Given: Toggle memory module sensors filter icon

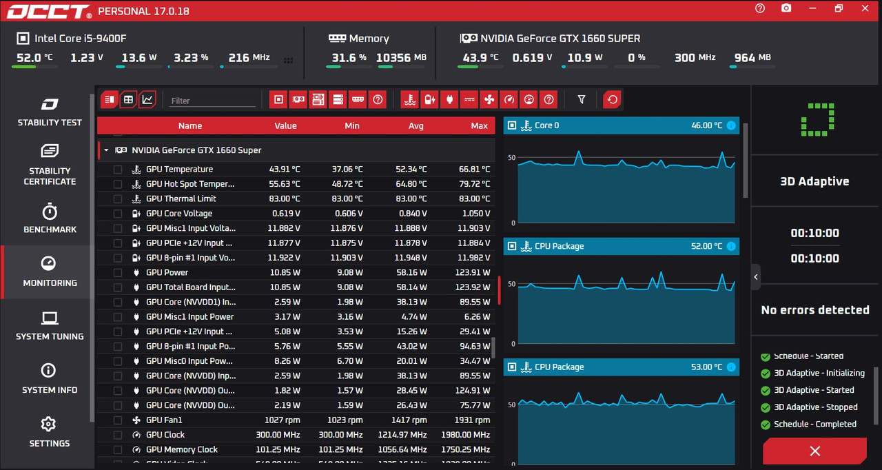Looking at the screenshot, I should tap(358, 100).
